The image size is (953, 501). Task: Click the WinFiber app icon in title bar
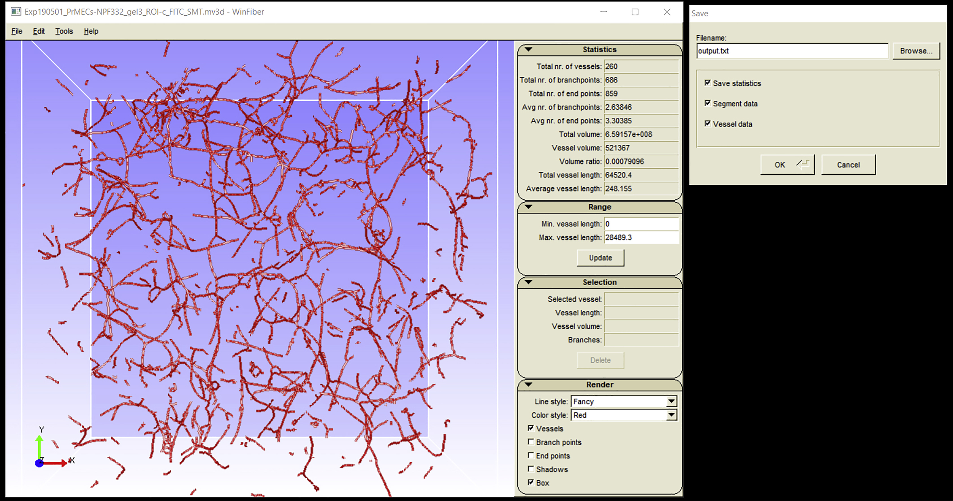[x=16, y=12]
